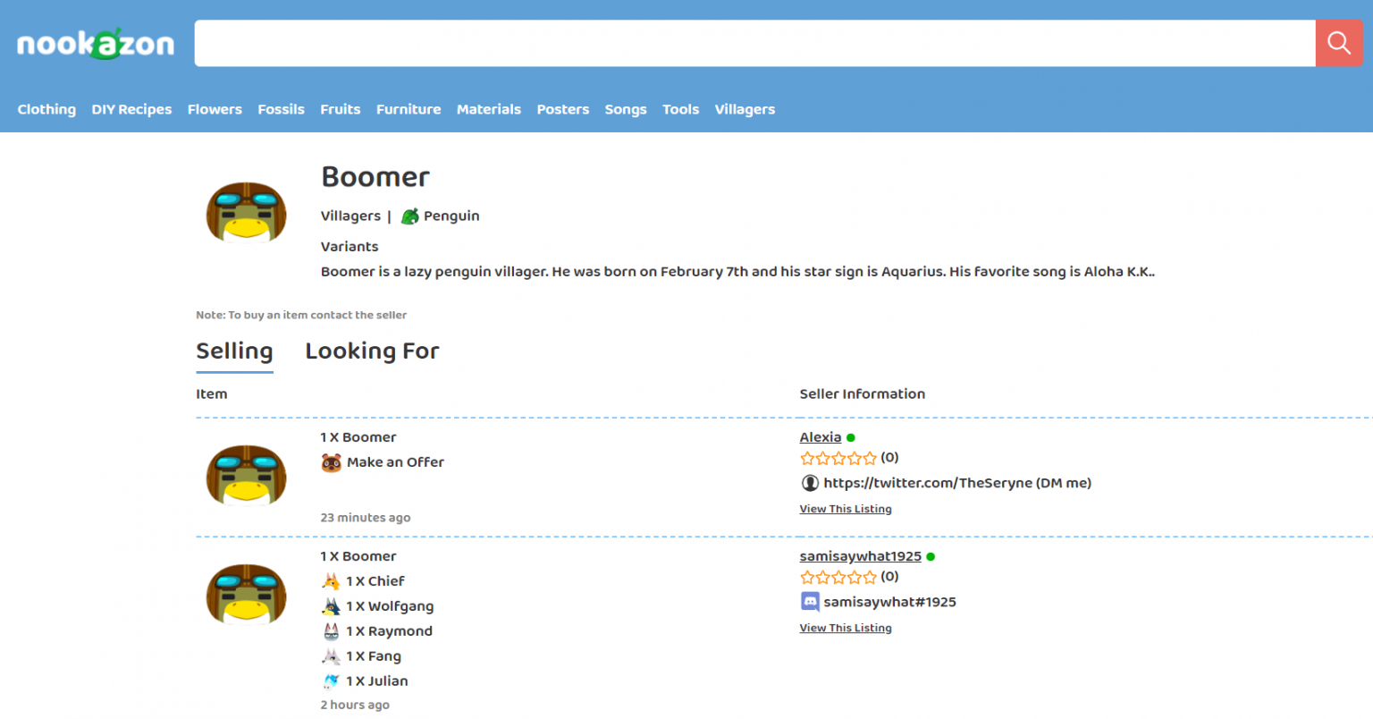This screenshot has height=719, width=1373.
Task: Click the red search magnifier button
Action: pyautogui.click(x=1338, y=43)
